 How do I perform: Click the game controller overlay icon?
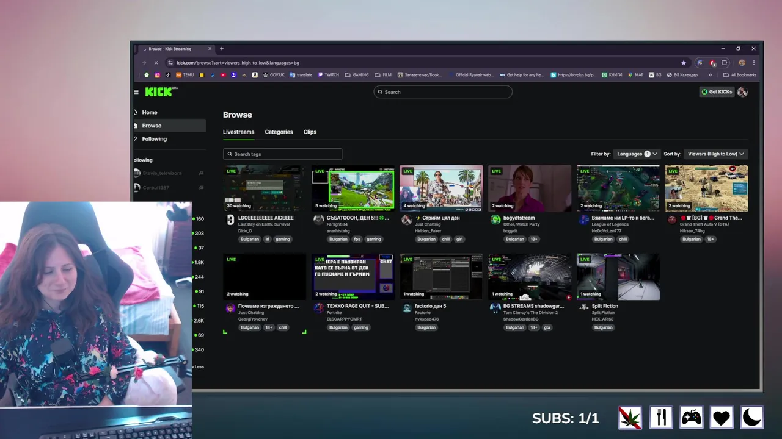tap(691, 418)
